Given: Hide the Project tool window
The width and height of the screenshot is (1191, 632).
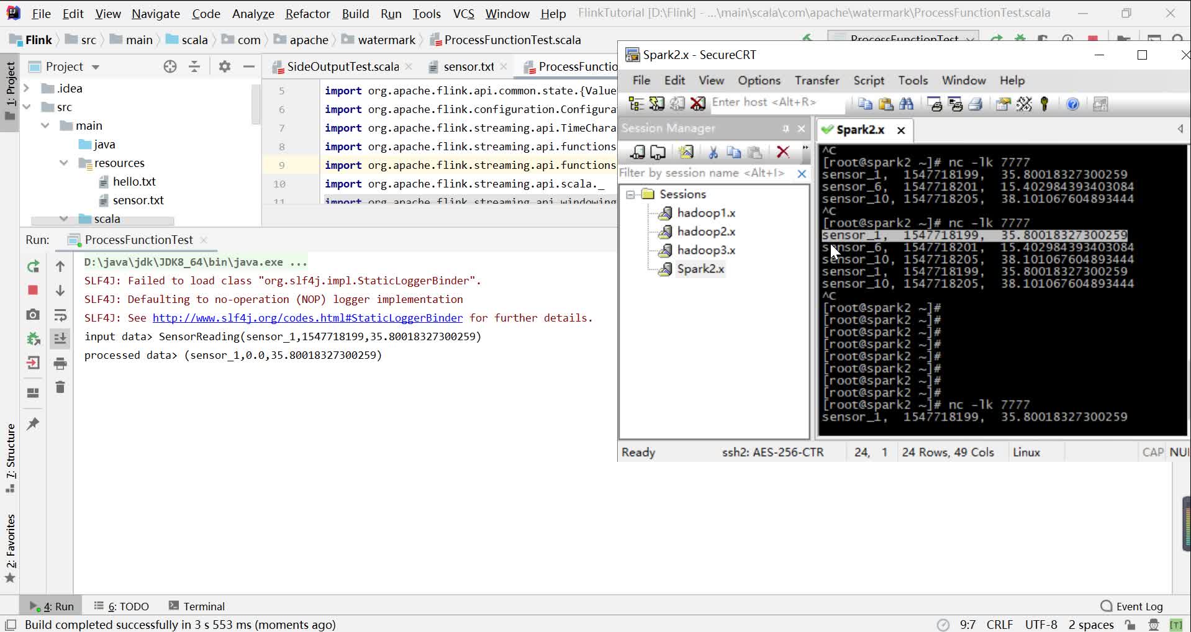Looking at the screenshot, I should coord(249,66).
